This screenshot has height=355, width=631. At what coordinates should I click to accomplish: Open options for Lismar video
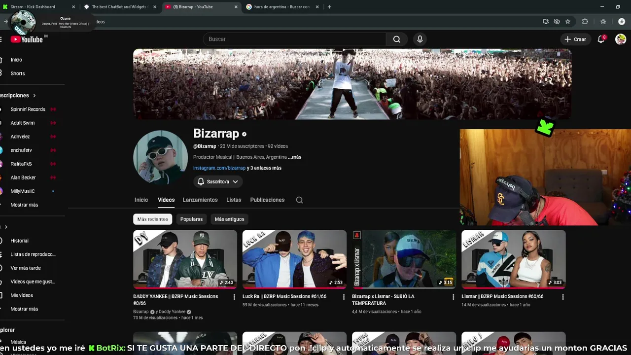click(562, 297)
